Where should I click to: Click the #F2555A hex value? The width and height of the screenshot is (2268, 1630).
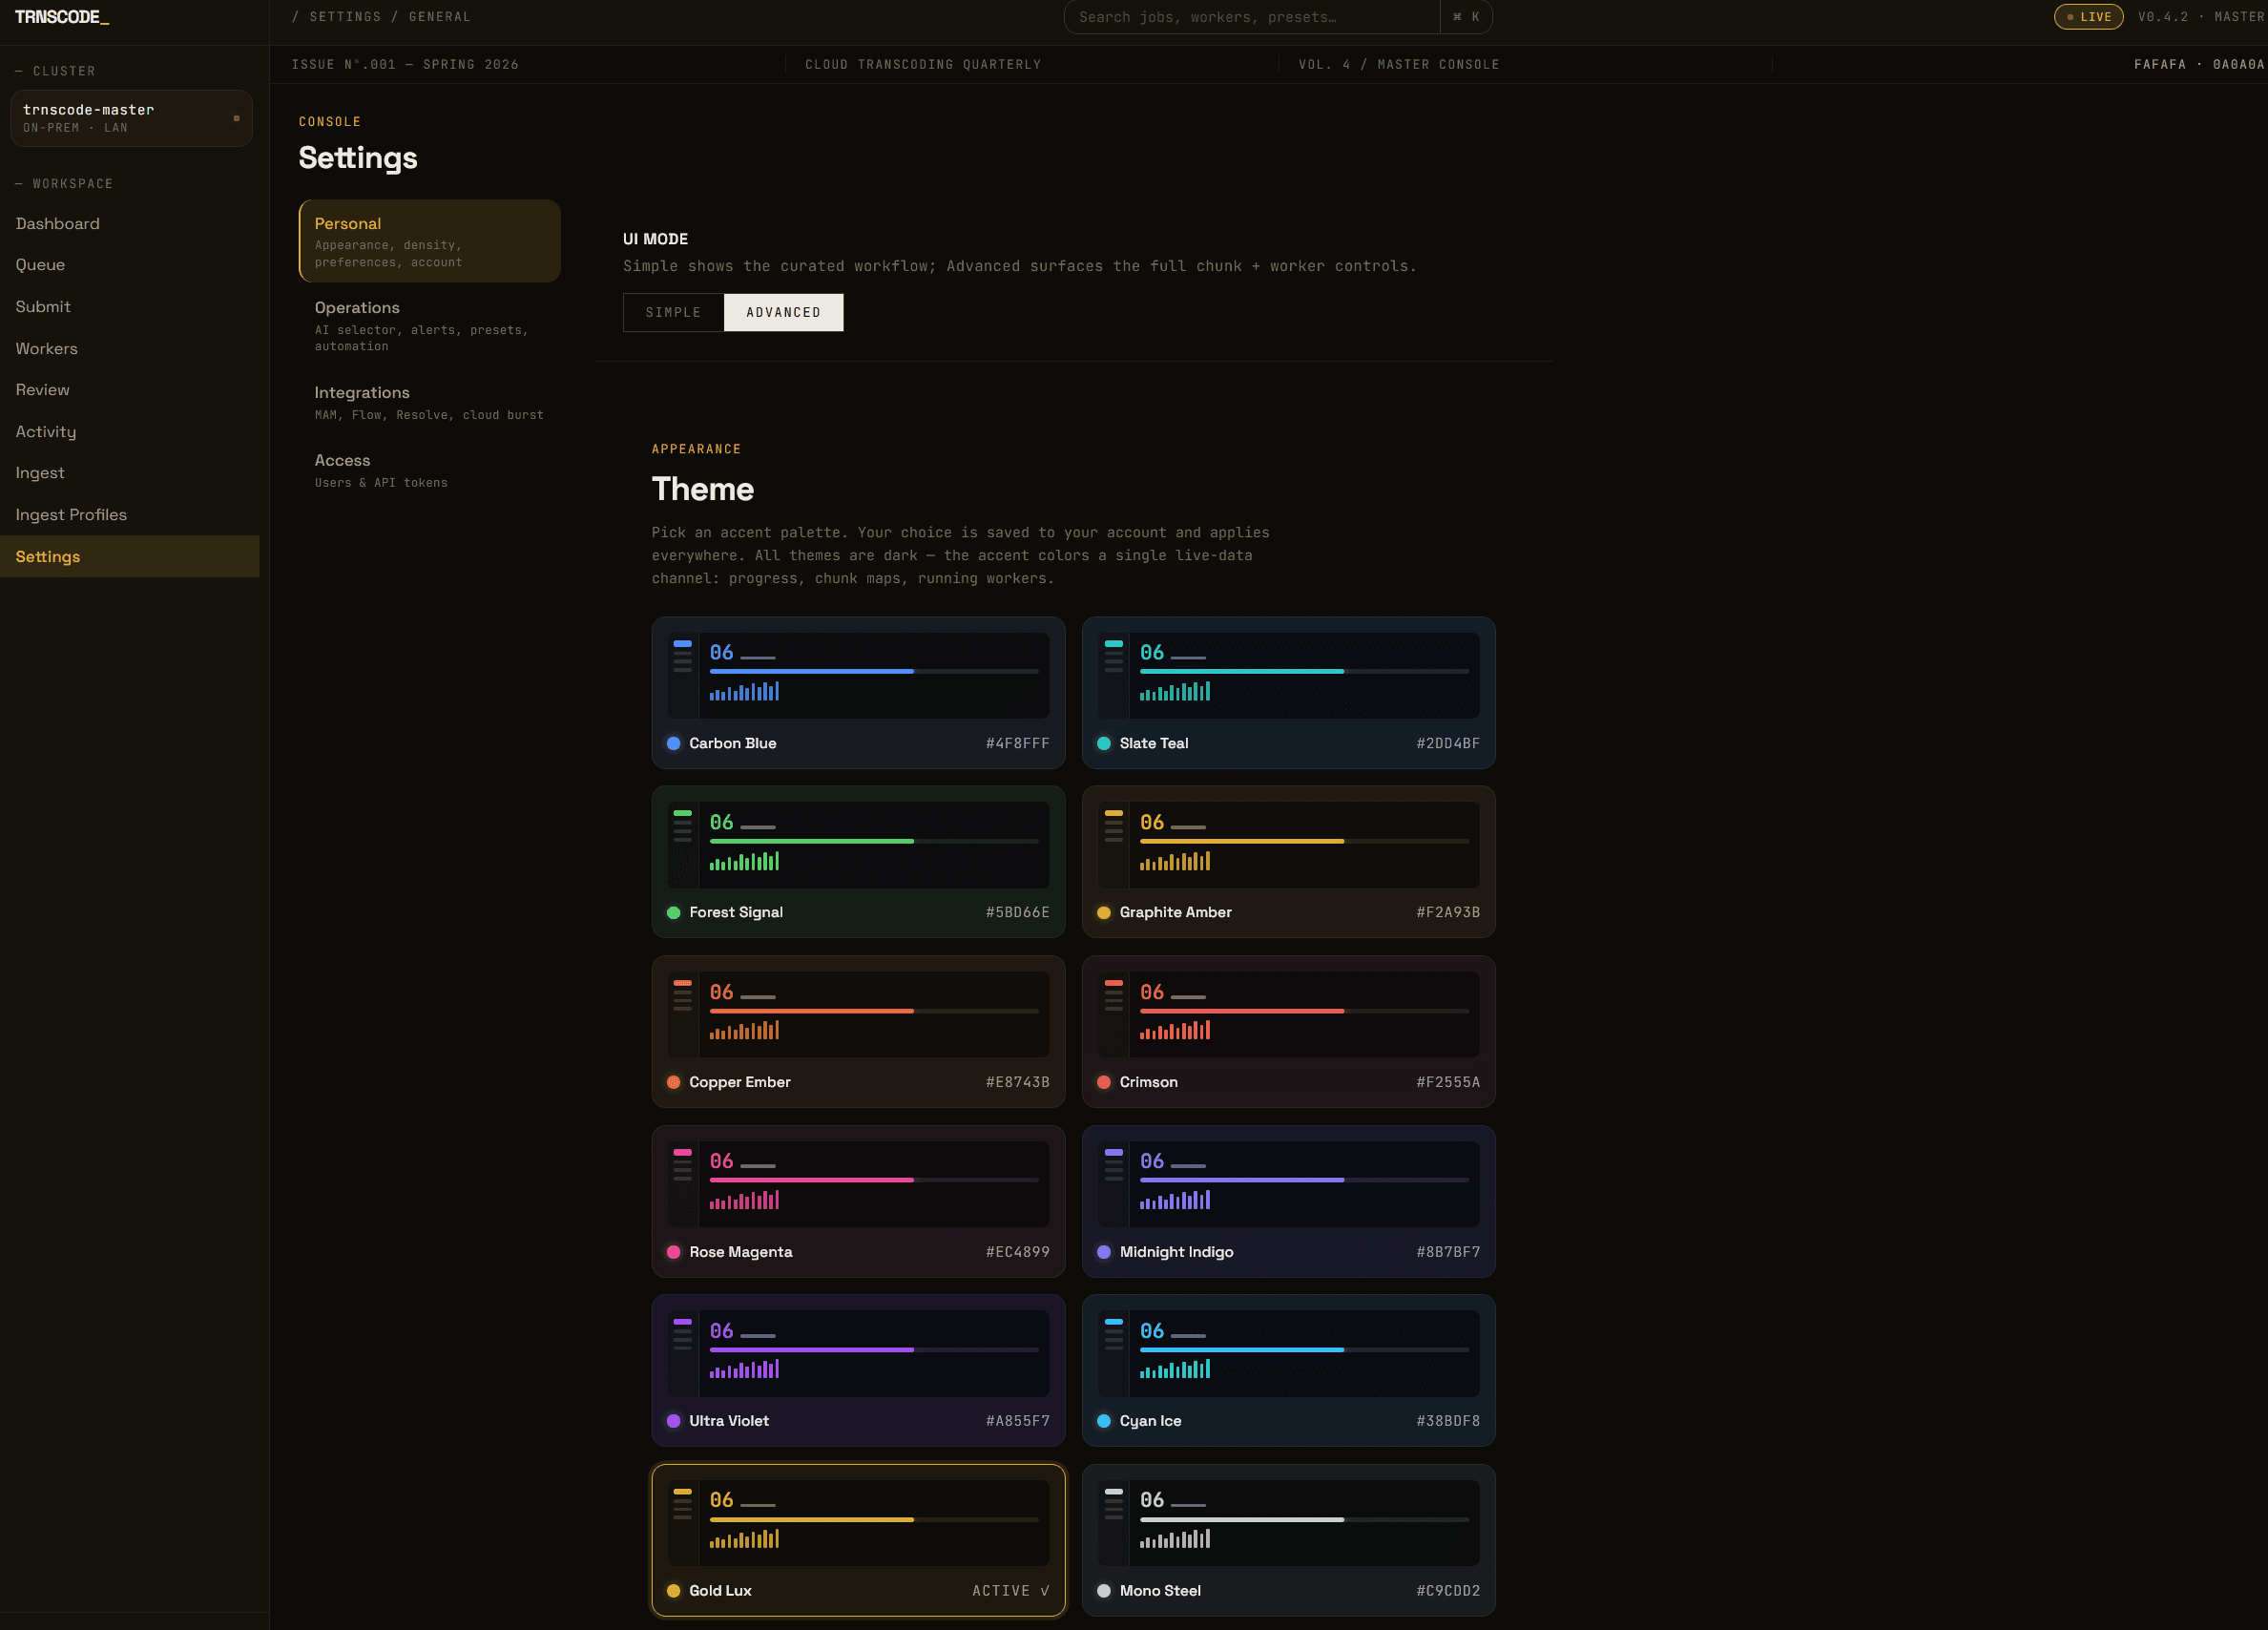pyautogui.click(x=1448, y=1082)
